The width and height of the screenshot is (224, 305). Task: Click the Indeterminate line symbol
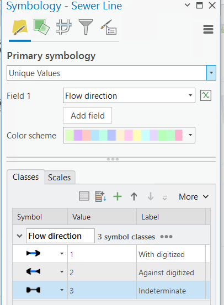(x=33, y=290)
